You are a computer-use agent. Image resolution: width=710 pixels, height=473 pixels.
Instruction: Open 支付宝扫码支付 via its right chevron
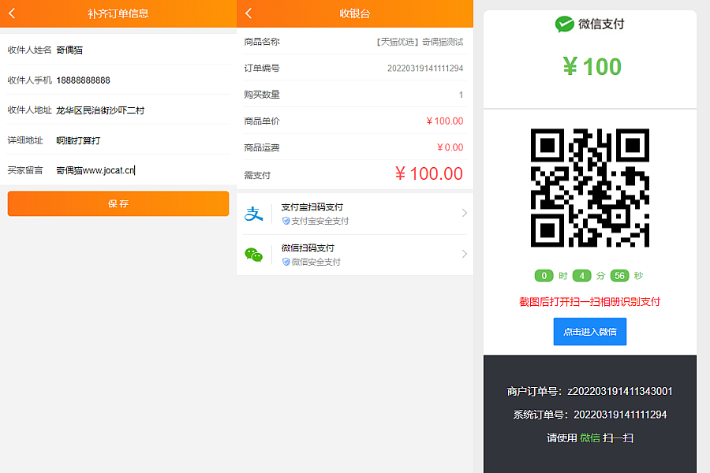[x=464, y=213]
